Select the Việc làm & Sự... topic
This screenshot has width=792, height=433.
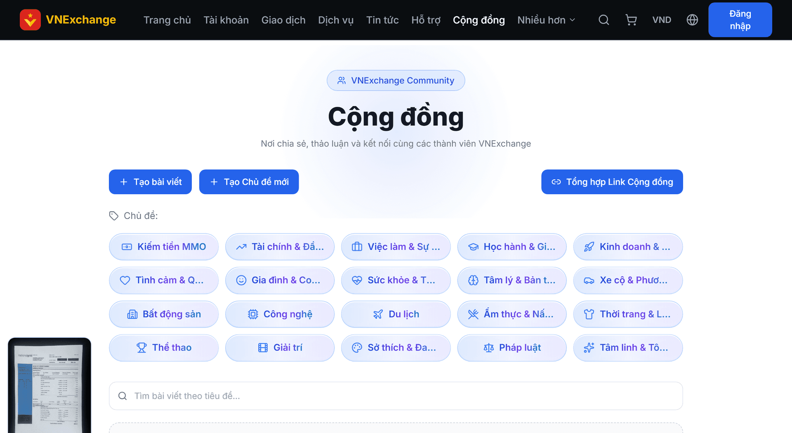pyautogui.click(x=396, y=247)
